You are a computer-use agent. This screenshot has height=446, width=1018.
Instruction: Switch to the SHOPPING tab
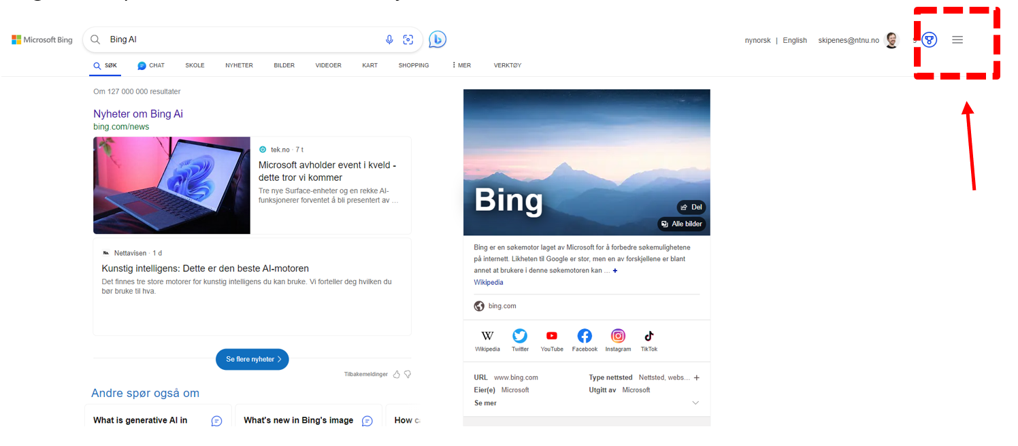coord(414,65)
